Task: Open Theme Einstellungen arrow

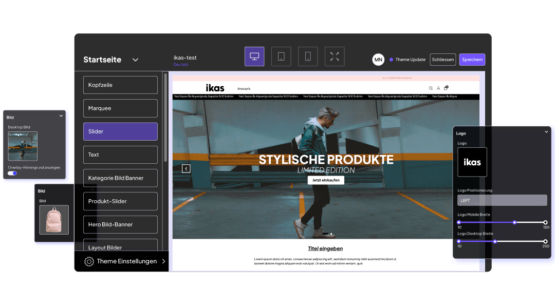Action: coord(163,261)
